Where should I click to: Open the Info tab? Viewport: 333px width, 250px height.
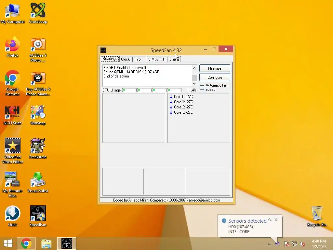pyautogui.click(x=138, y=59)
